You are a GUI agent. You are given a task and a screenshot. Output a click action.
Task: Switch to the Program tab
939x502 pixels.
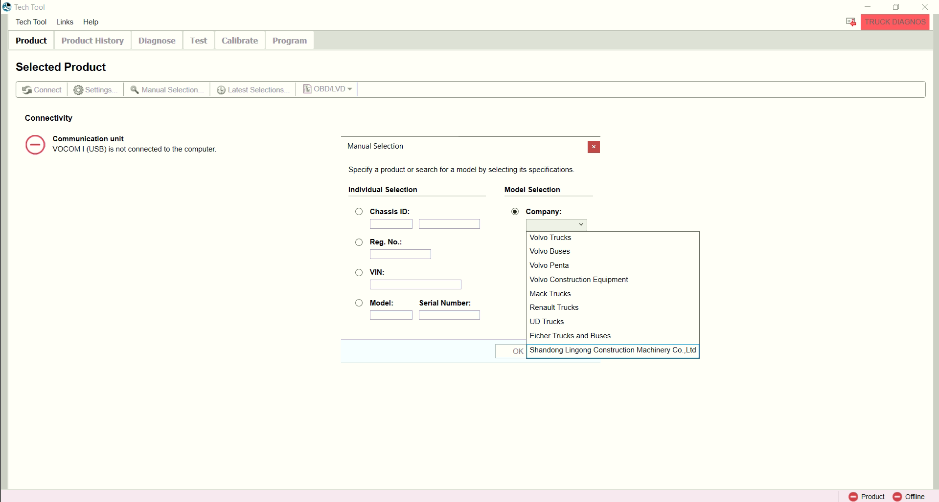290,41
